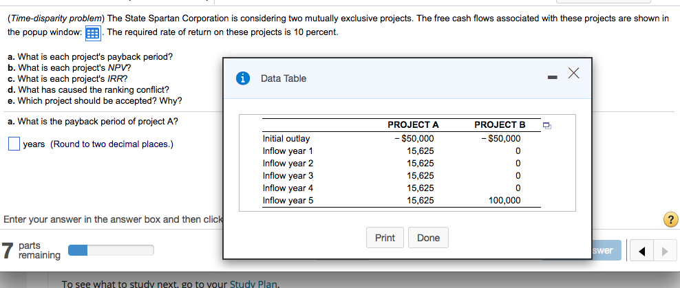
Task: Click the parts remaining progress bar
Action: pyautogui.click(x=111, y=250)
